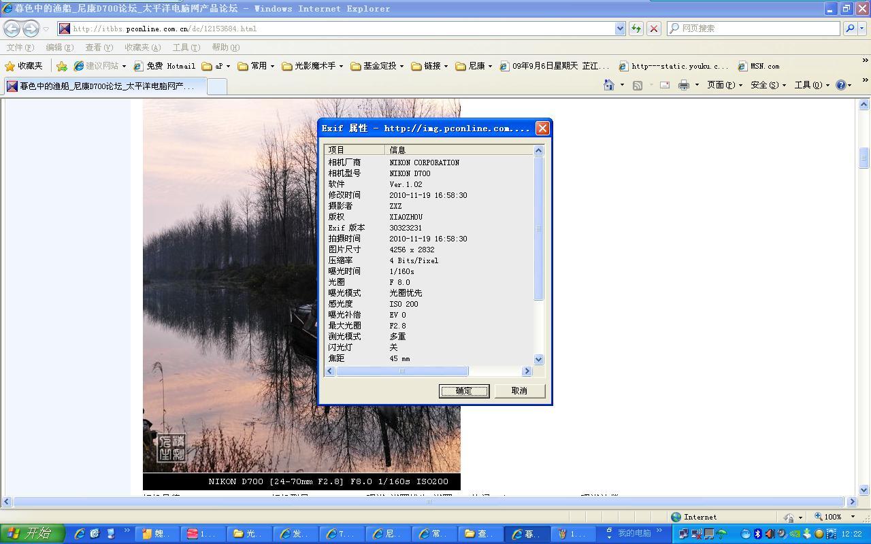Click 取消 in the Exif dialog
The image size is (871, 544).
(519, 391)
